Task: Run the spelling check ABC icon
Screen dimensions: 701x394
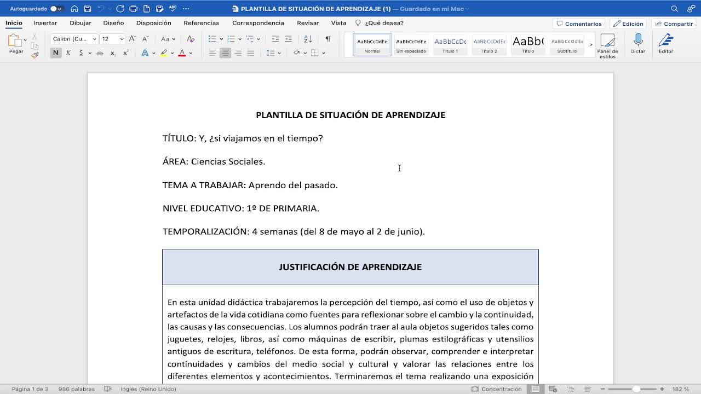Action: (x=173, y=9)
